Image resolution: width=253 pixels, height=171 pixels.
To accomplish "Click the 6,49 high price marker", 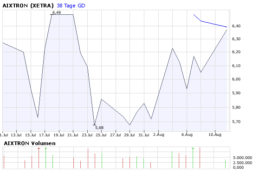I will (x=57, y=12).
